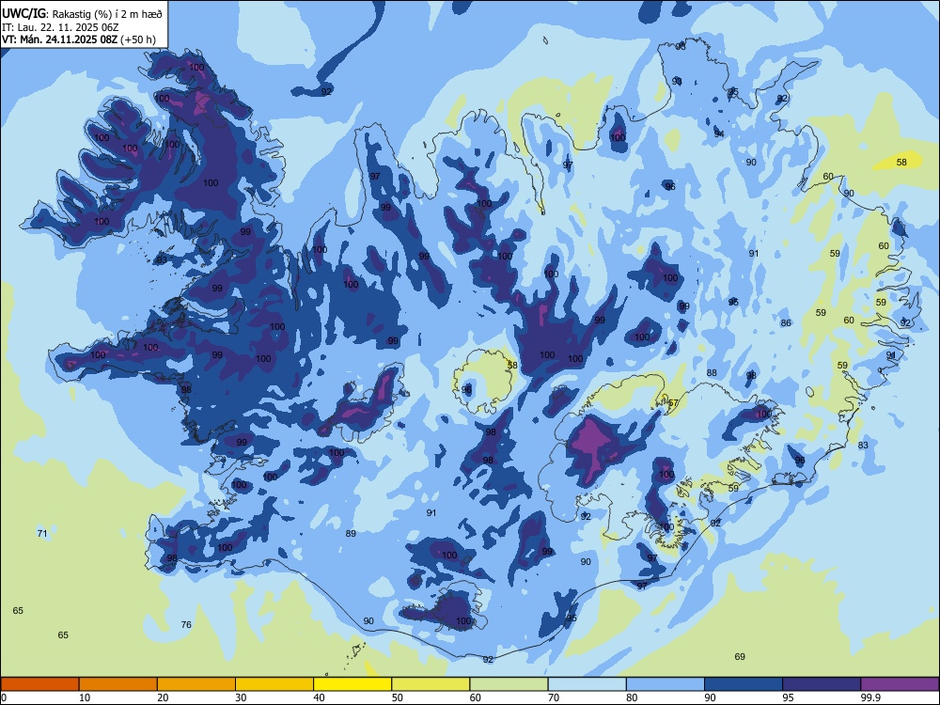The width and height of the screenshot is (940, 705).
Task: Pick the 60–70 light green legend swatch
Action: (509, 684)
